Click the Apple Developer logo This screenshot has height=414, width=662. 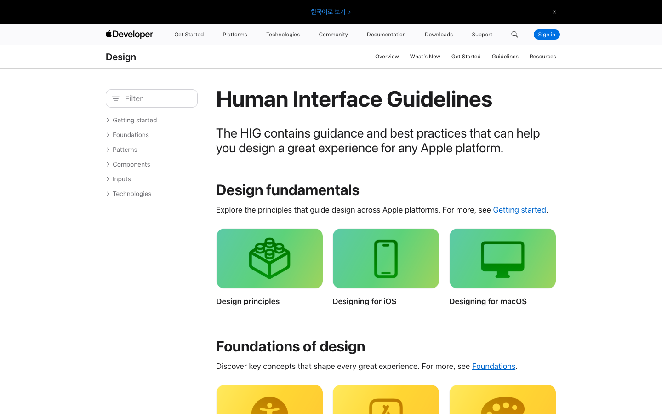(129, 34)
